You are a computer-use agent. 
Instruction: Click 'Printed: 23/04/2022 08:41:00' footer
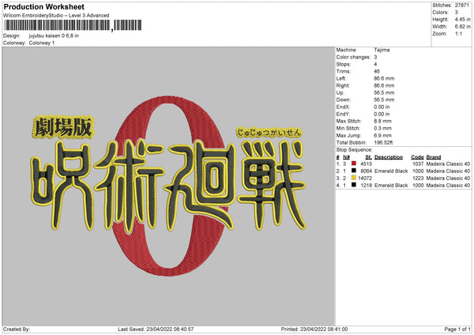coord(314,329)
